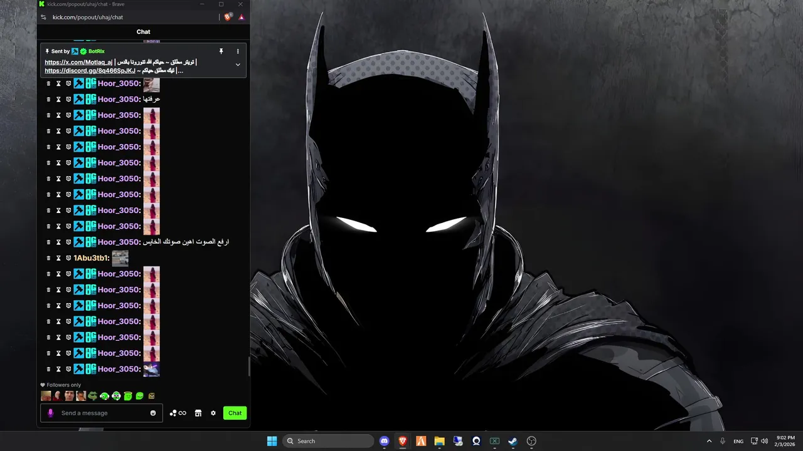Open the discord.gg/8q466SpJKJ invite link
The image size is (803, 451).
pos(90,71)
